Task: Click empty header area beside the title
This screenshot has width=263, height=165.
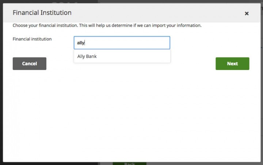Action: coord(153,13)
